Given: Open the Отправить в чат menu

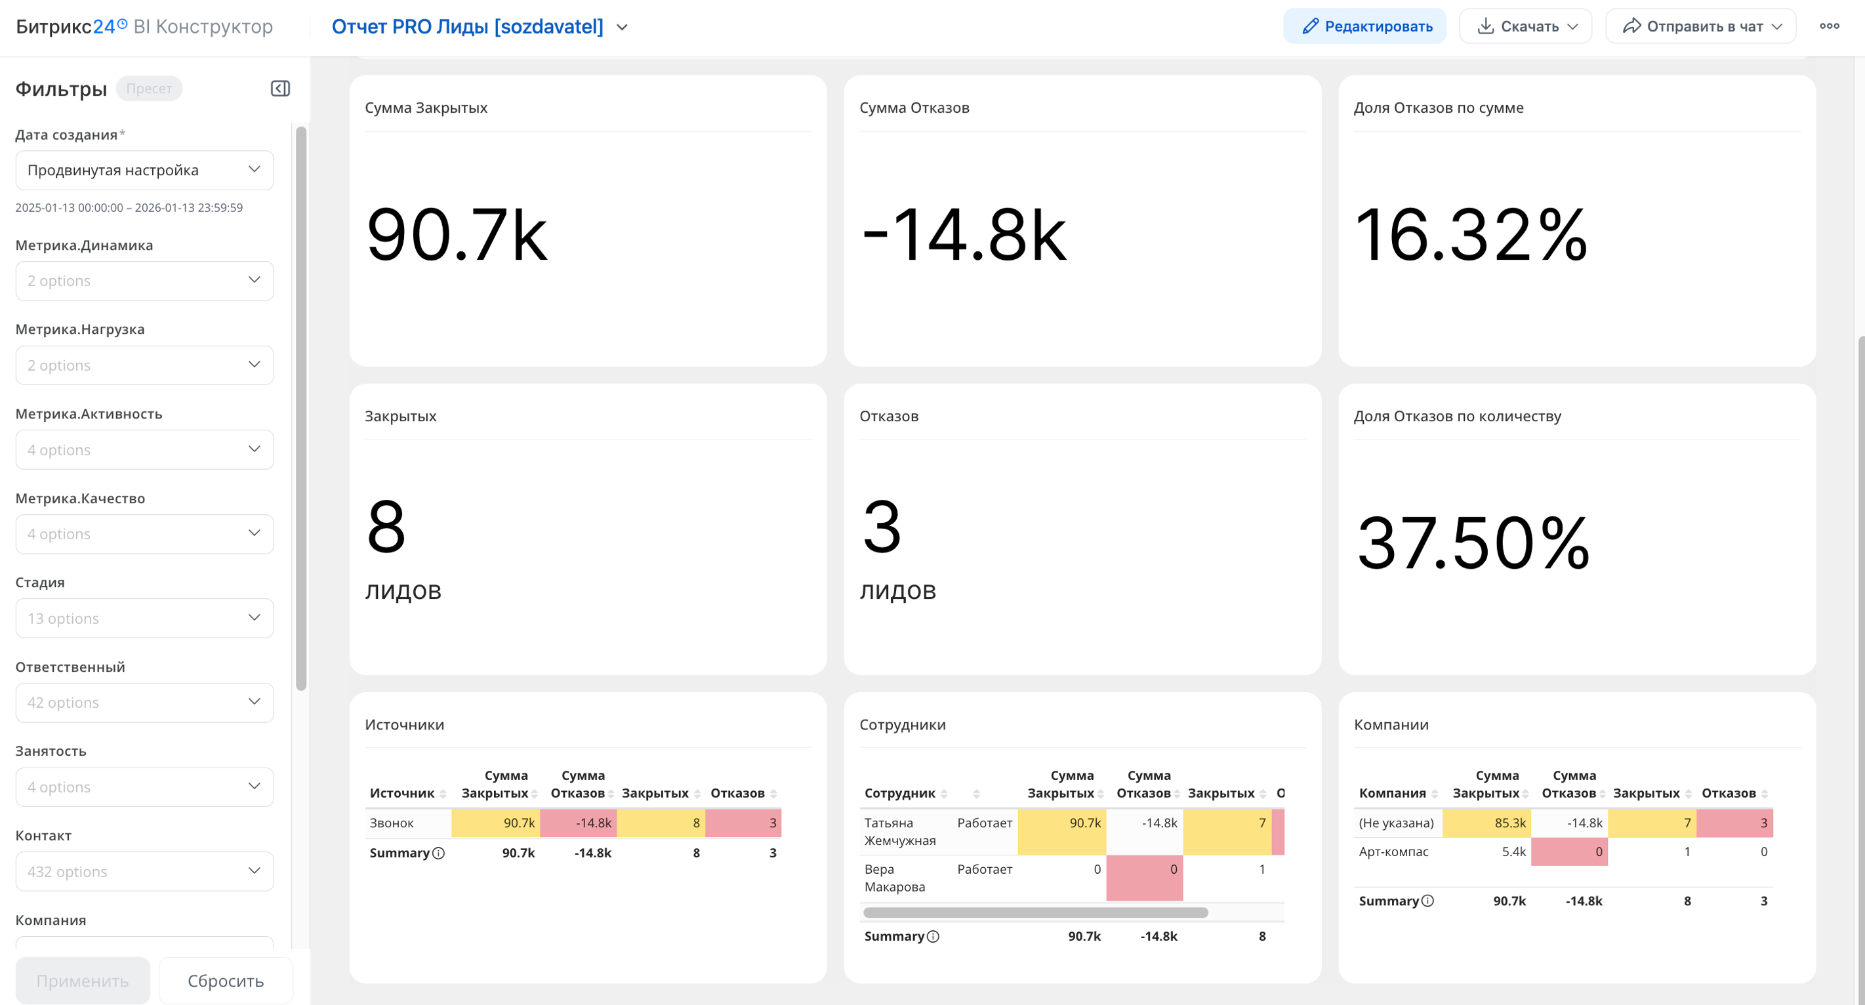Looking at the screenshot, I should [1700, 26].
